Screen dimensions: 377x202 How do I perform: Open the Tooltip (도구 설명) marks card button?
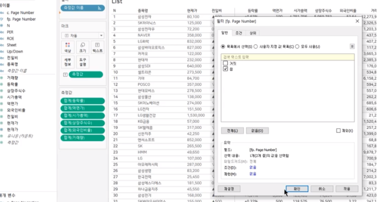[x=83, y=62]
